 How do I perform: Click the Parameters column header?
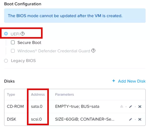point(65,94)
